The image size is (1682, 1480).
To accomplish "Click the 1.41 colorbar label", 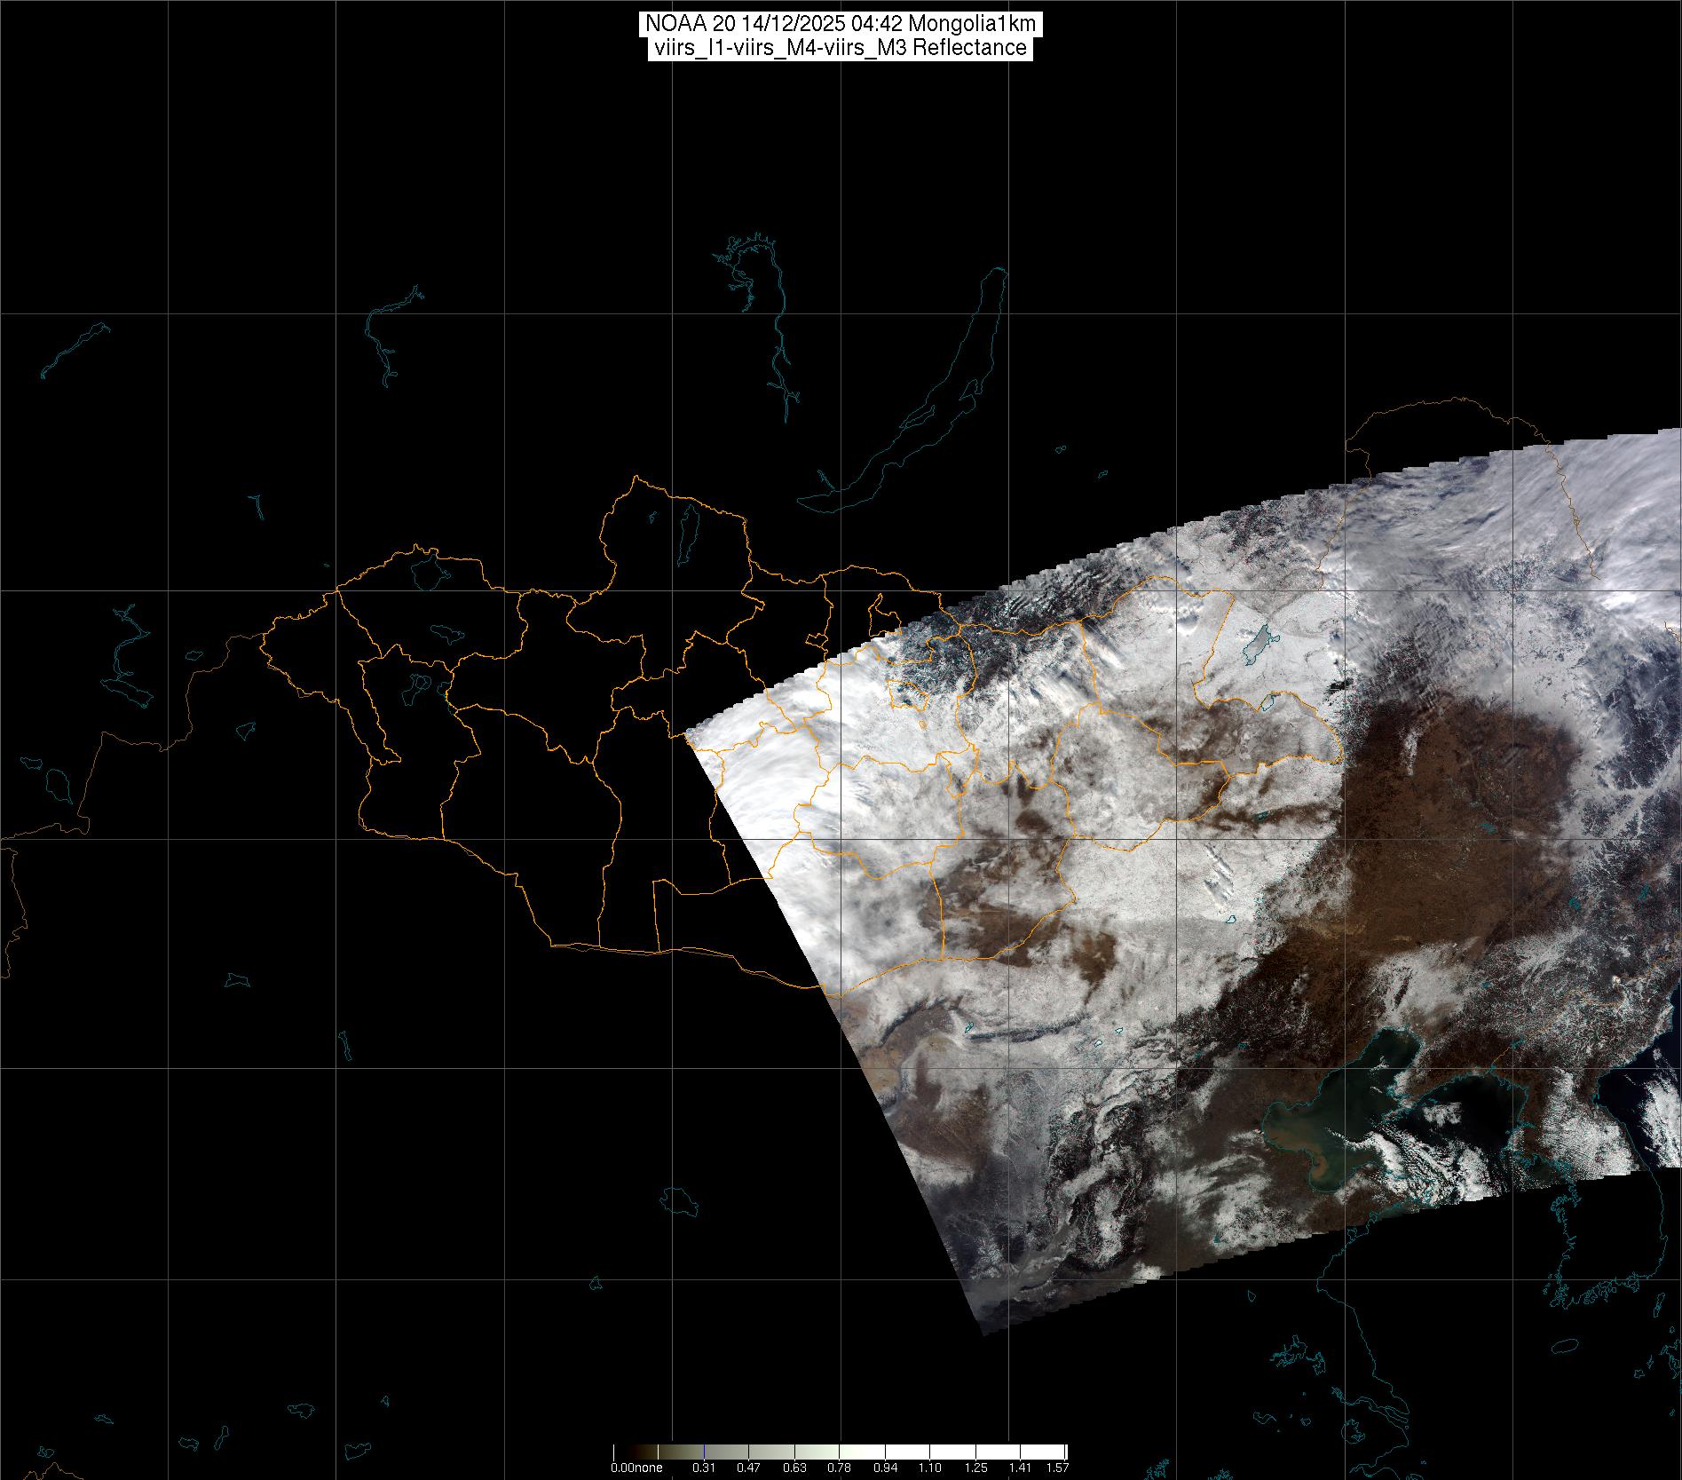I will coord(1020,1468).
